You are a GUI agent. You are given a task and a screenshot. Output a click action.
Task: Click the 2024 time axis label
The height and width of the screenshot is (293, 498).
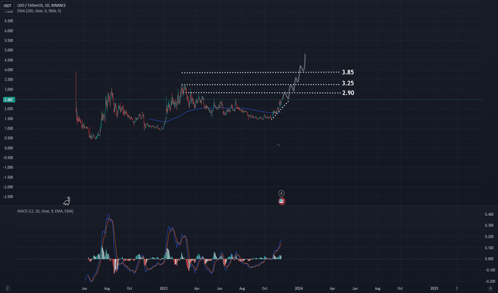pyautogui.click(x=299, y=289)
